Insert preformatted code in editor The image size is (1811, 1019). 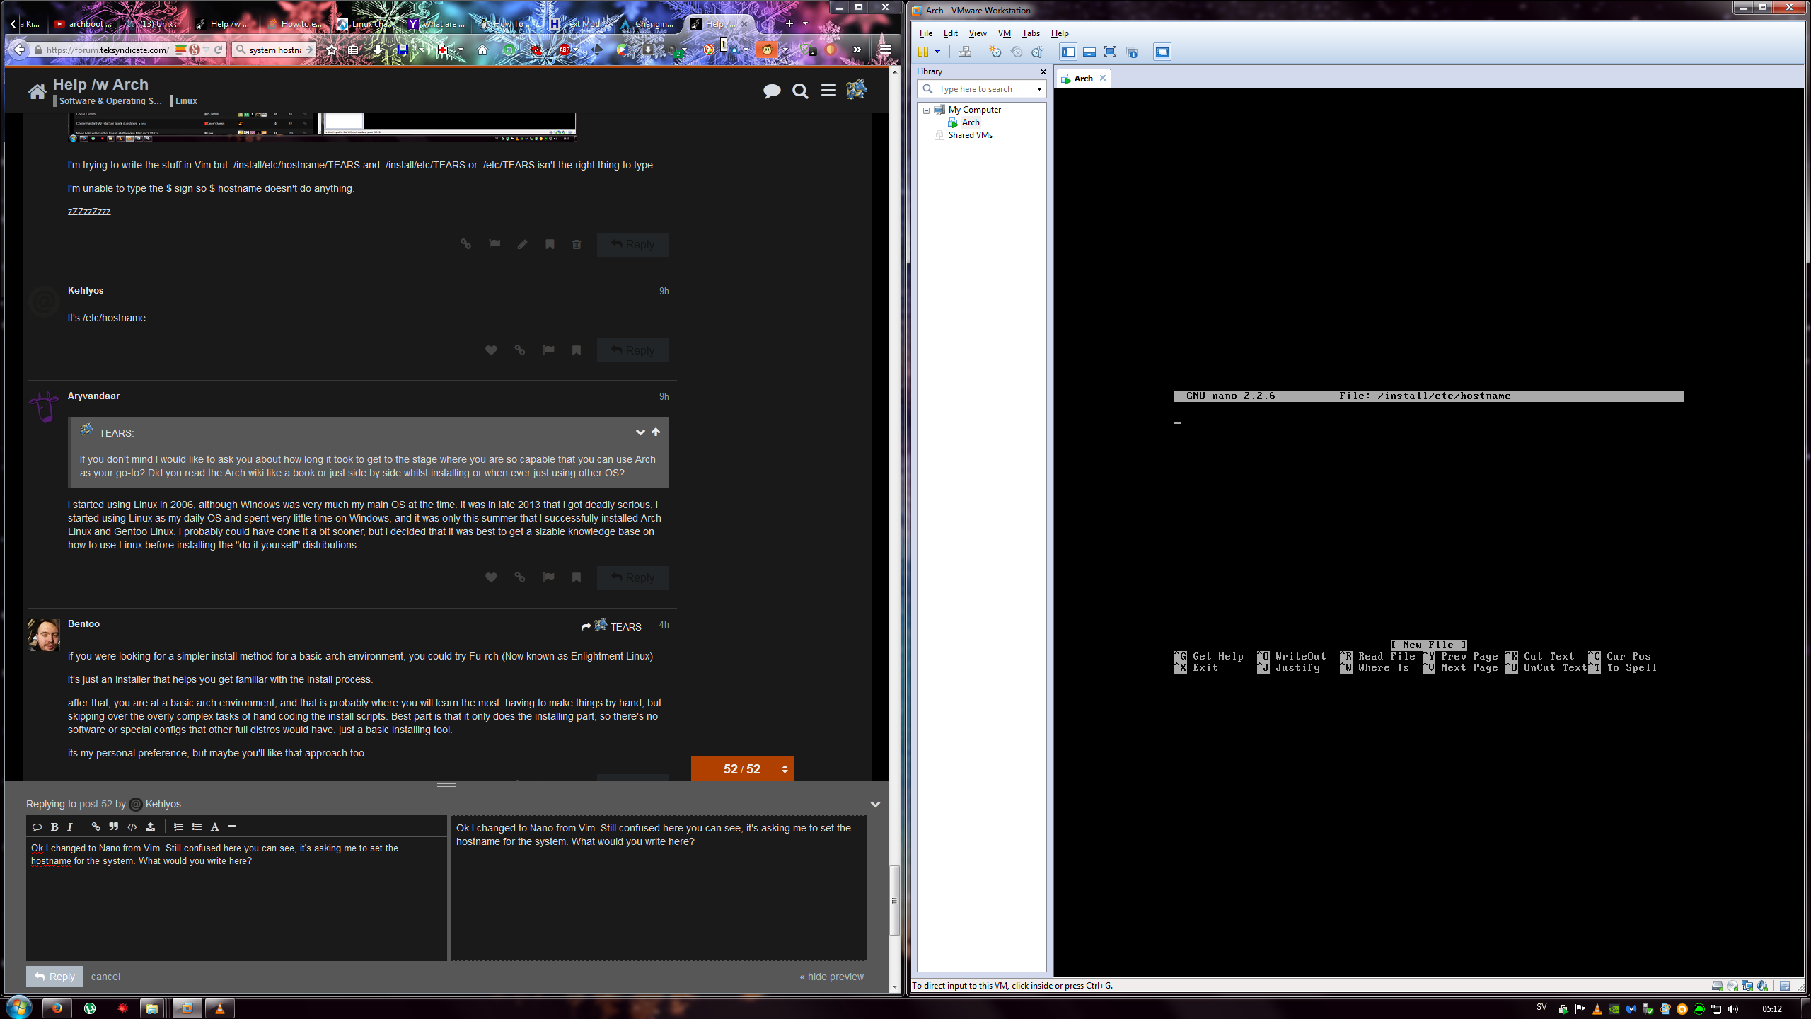(x=132, y=827)
